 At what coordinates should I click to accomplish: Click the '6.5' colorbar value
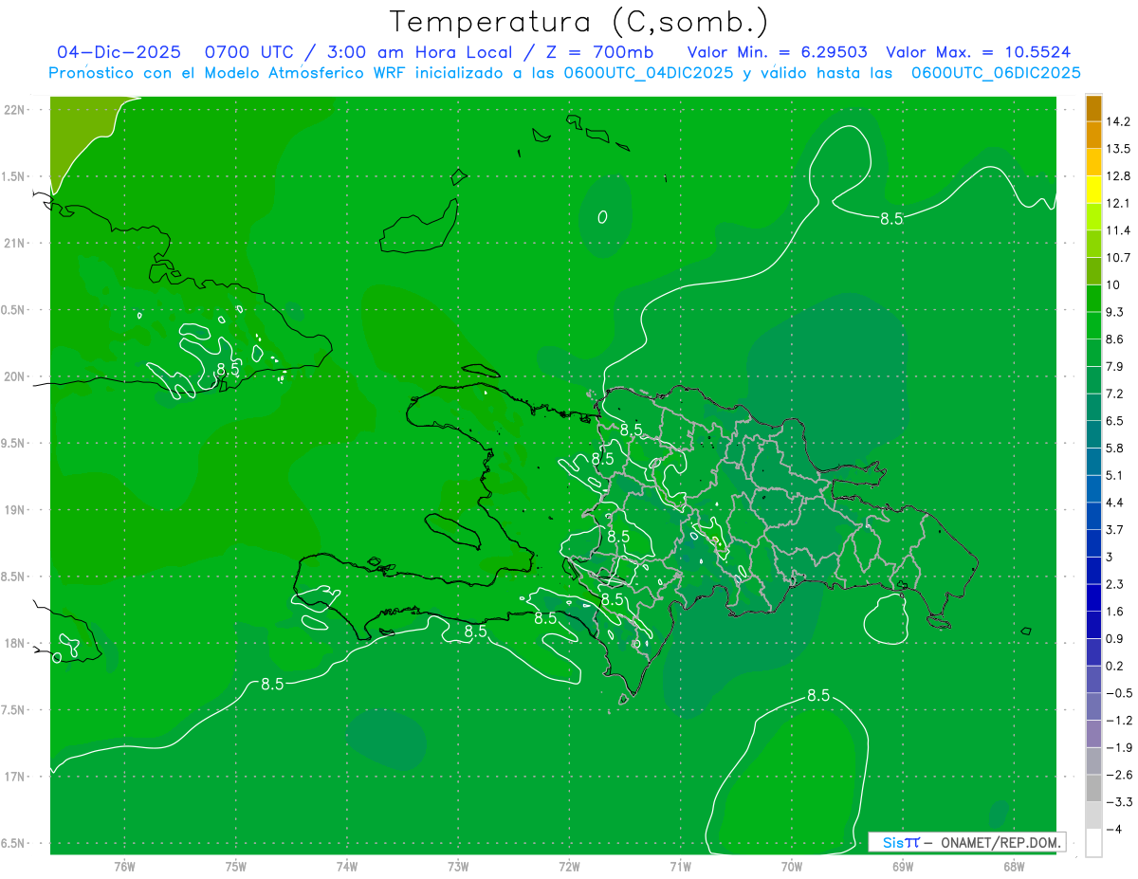pyautogui.click(x=1114, y=421)
